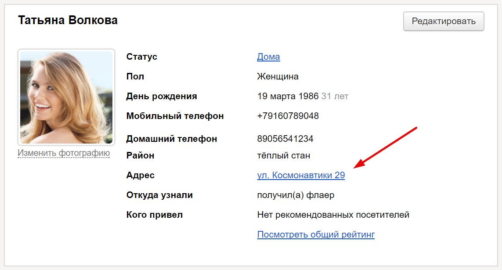Click the Женщина gender value

point(278,76)
